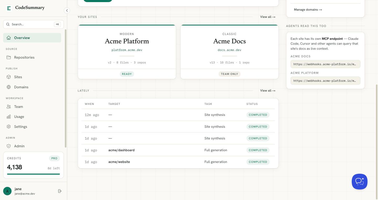The image size is (378, 200).
Task: Focus the Search input field
Action: pyautogui.click(x=33, y=24)
